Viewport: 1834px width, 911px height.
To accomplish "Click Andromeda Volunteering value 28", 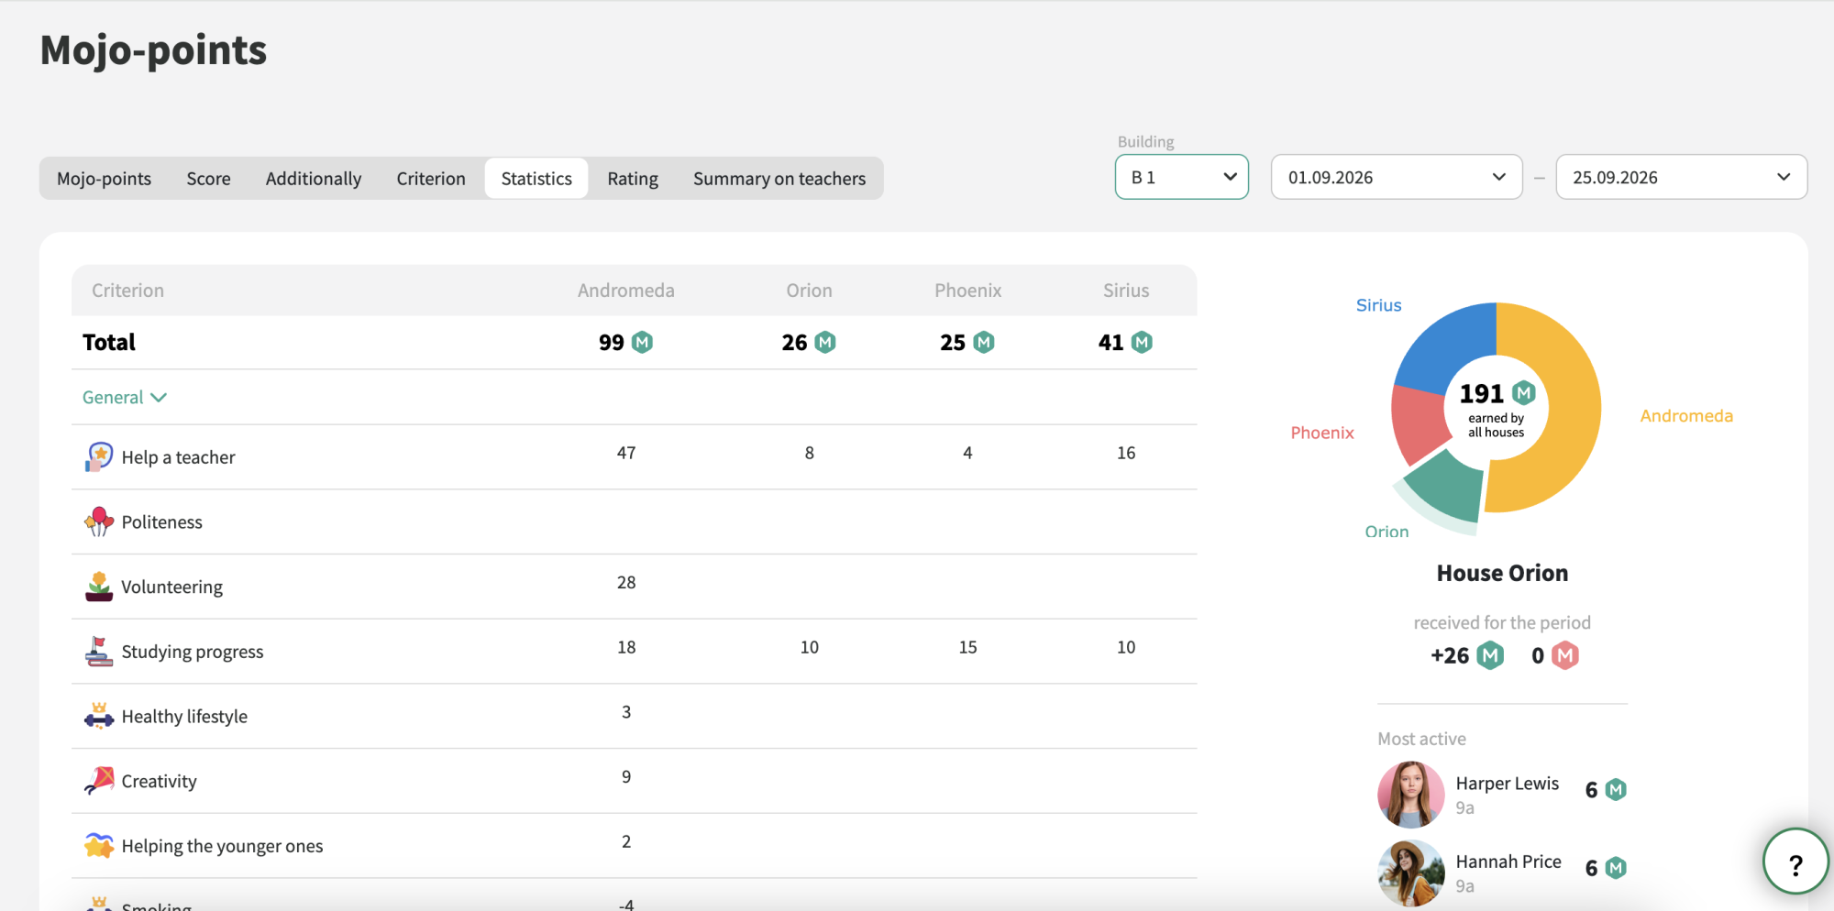I will tap(626, 583).
